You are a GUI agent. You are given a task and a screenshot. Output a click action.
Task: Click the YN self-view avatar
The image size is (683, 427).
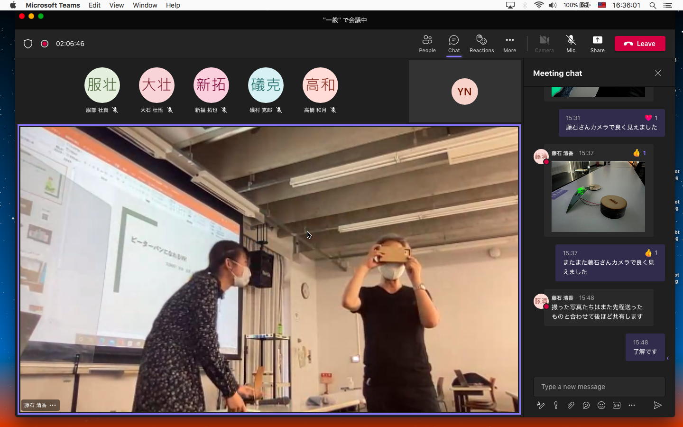(x=464, y=92)
